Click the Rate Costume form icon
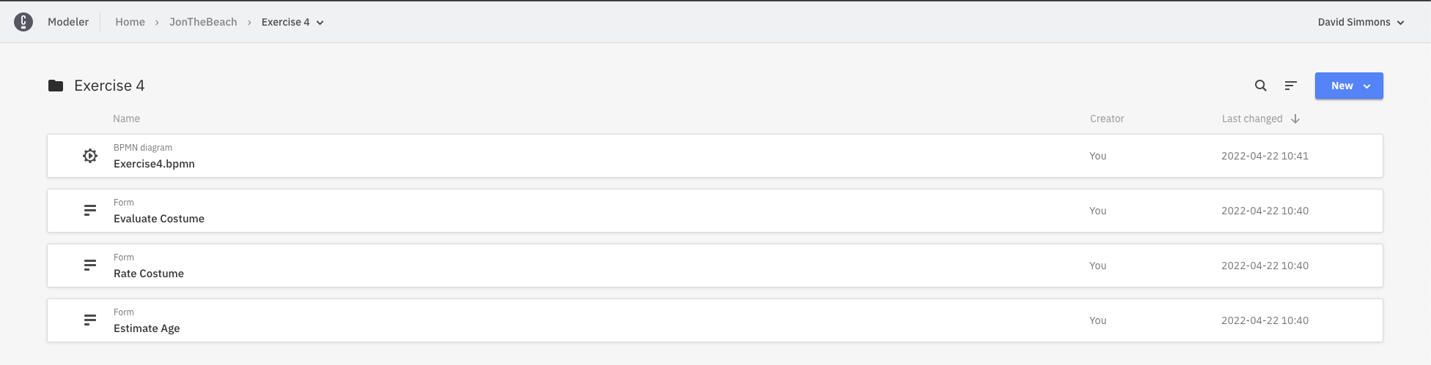The width and height of the screenshot is (1431, 365). [90, 266]
